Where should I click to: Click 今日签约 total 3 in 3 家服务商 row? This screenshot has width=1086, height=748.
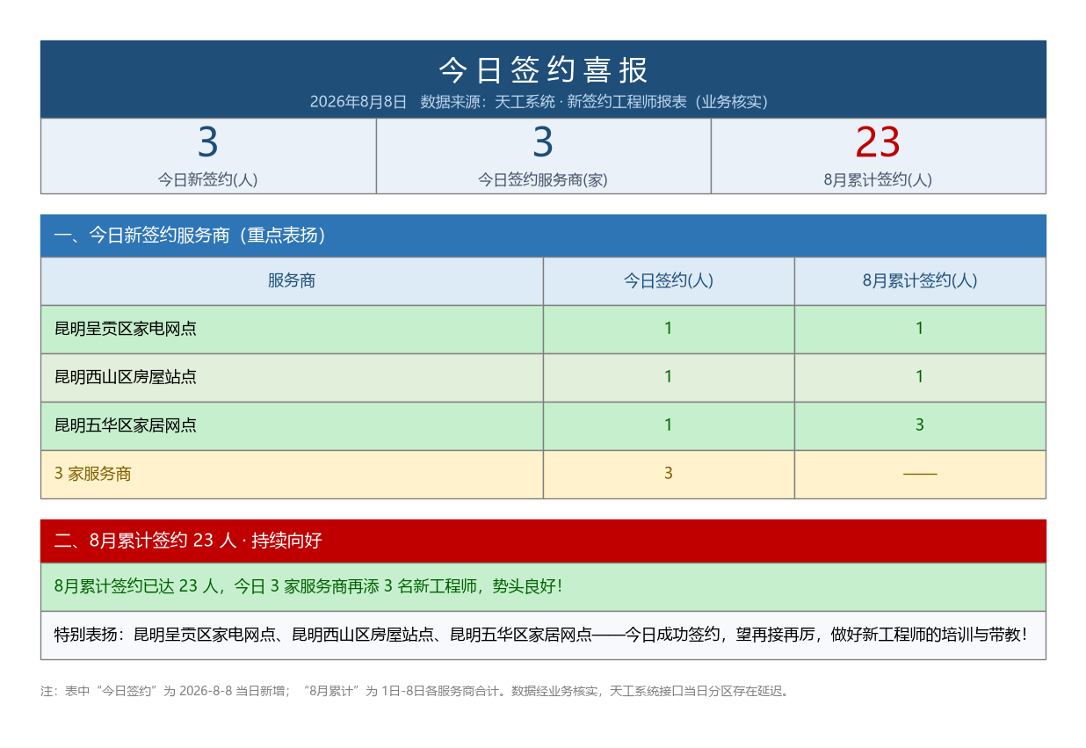click(669, 475)
